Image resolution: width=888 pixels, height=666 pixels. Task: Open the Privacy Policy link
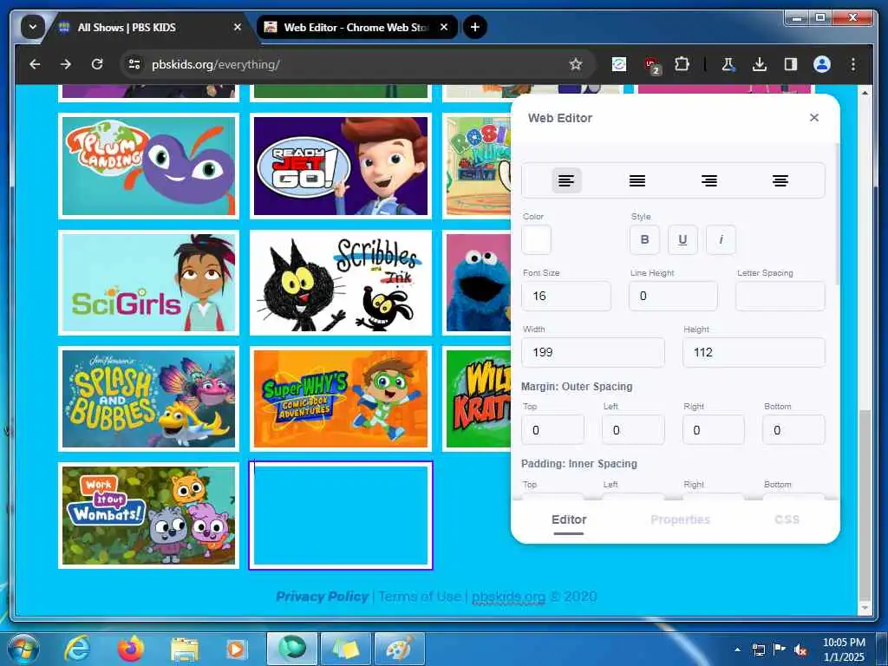pyautogui.click(x=323, y=597)
